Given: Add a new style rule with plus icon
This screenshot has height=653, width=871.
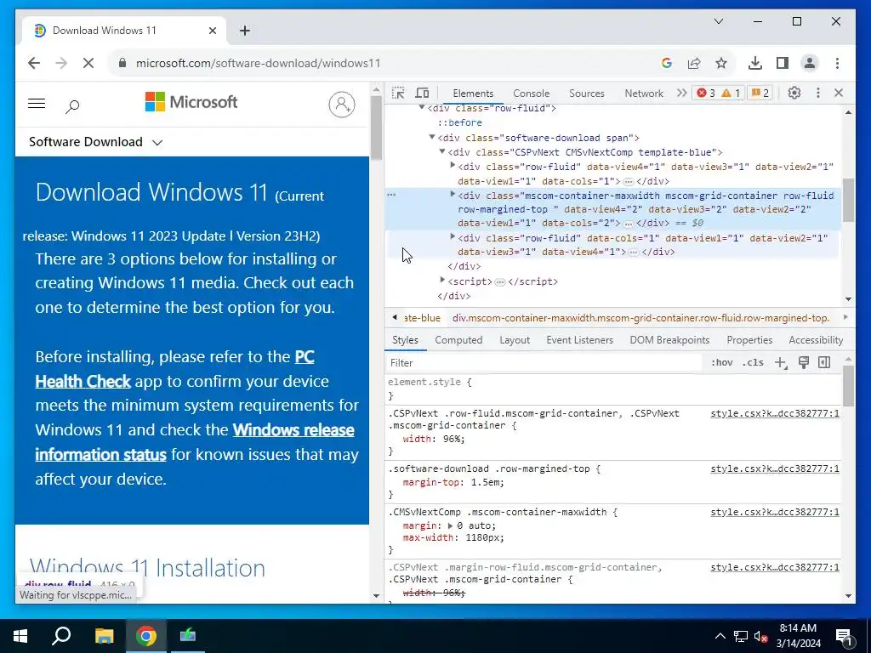Looking at the screenshot, I should pos(781,362).
